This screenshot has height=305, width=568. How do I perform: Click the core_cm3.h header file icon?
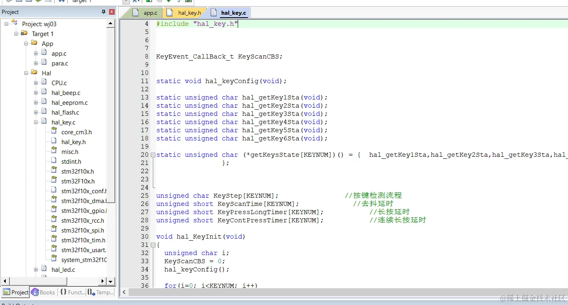pos(54,131)
